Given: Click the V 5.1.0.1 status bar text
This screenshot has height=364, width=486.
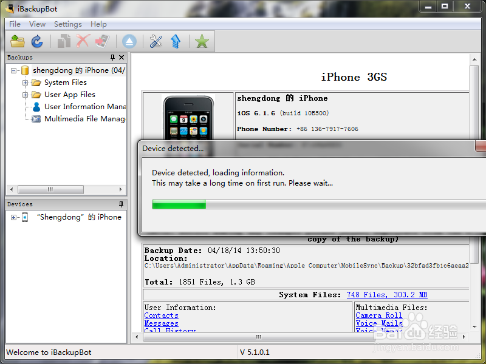Looking at the screenshot, I should pos(255,352).
